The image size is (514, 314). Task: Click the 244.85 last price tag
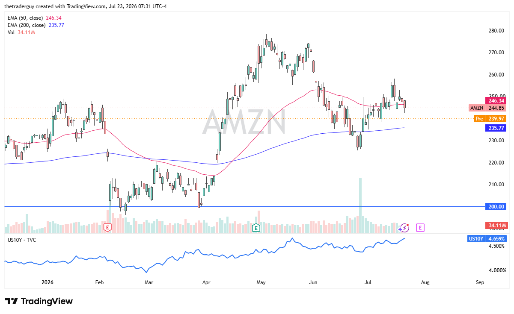pos(496,108)
